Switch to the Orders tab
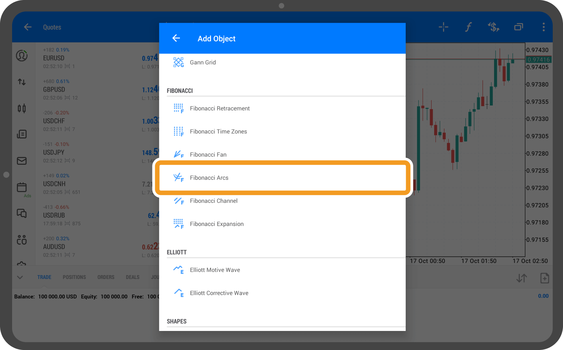The width and height of the screenshot is (563, 350). (106, 277)
